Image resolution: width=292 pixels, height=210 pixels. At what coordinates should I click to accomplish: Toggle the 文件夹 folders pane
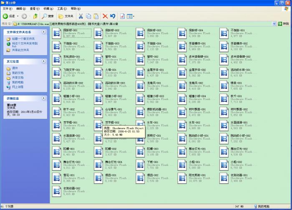click(x=65, y=16)
